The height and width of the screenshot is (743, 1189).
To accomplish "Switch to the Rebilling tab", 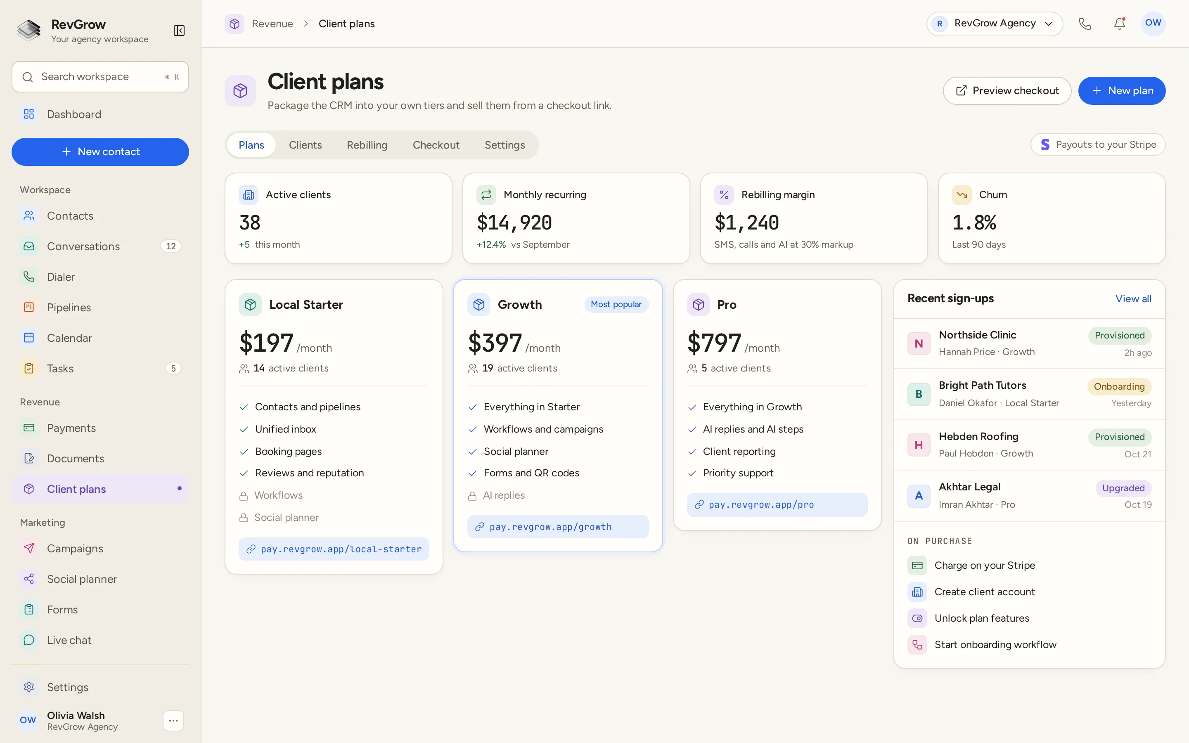I will click(x=367, y=145).
